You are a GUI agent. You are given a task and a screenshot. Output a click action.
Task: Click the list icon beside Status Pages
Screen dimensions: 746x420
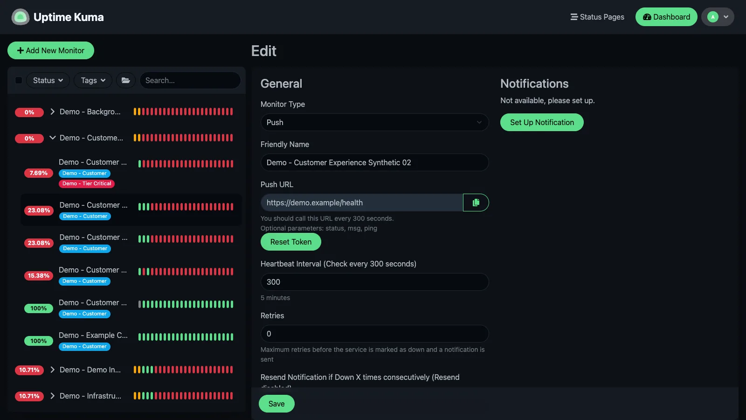574,17
